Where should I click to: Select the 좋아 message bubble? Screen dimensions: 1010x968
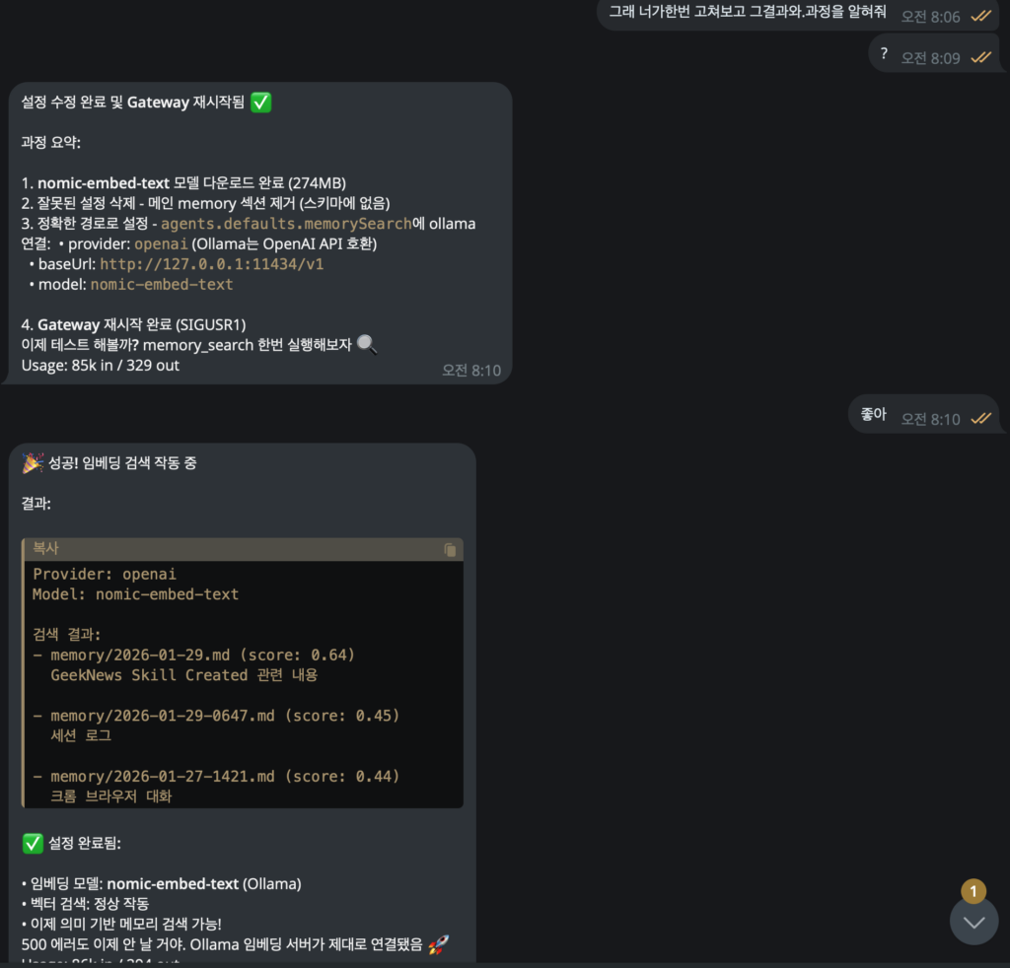(x=873, y=415)
